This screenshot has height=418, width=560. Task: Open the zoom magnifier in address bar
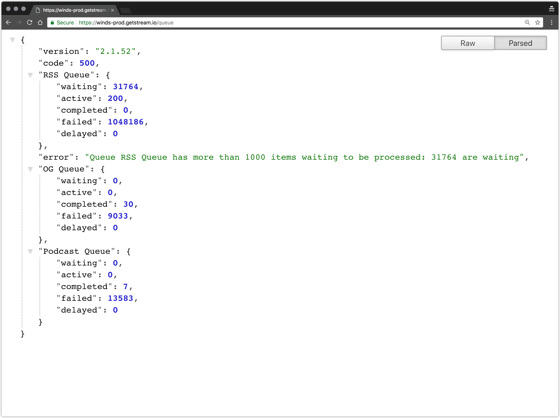[x=527, y=22]
